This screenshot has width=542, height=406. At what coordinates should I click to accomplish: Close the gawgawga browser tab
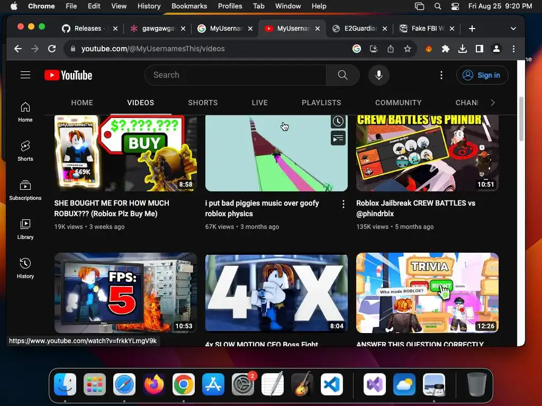point(183,29)
